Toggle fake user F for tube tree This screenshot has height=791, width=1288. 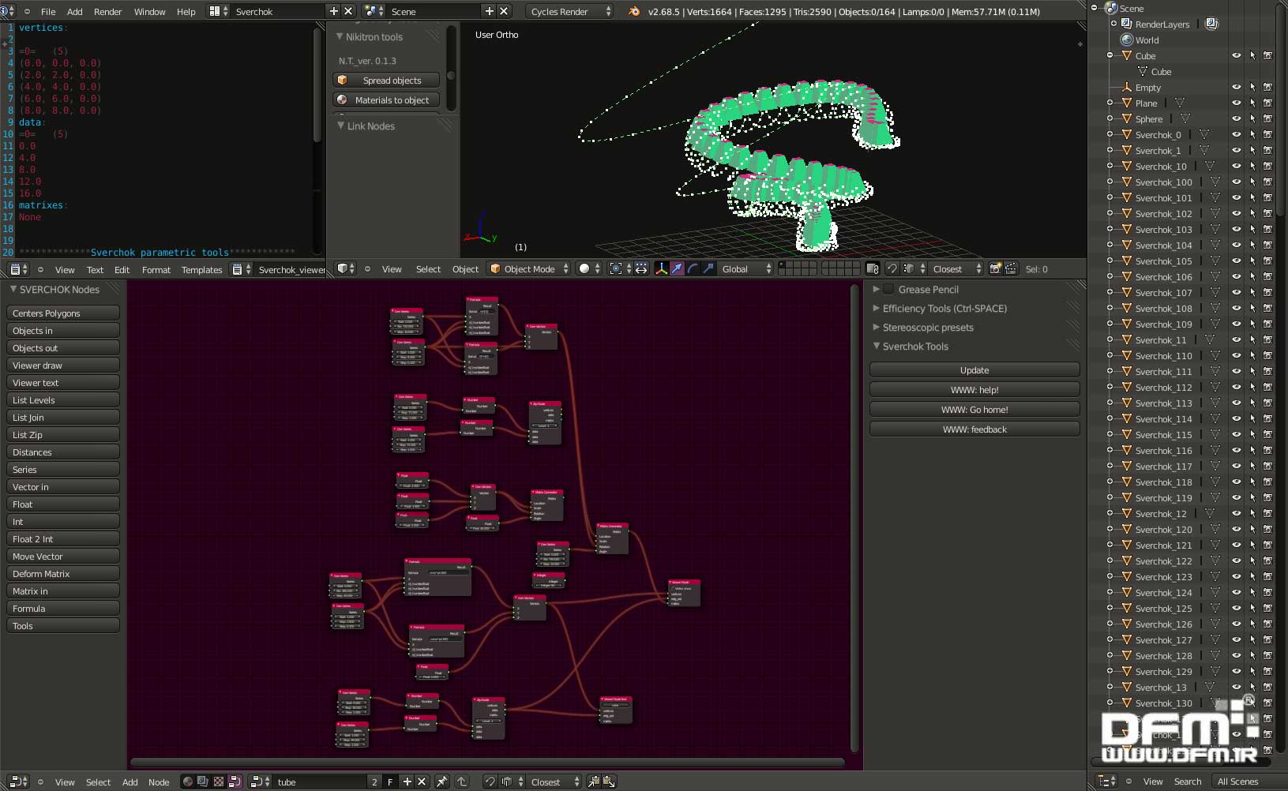coord(390,782)
